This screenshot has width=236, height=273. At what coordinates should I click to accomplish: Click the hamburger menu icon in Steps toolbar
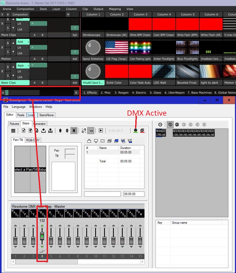pos(13,131)
